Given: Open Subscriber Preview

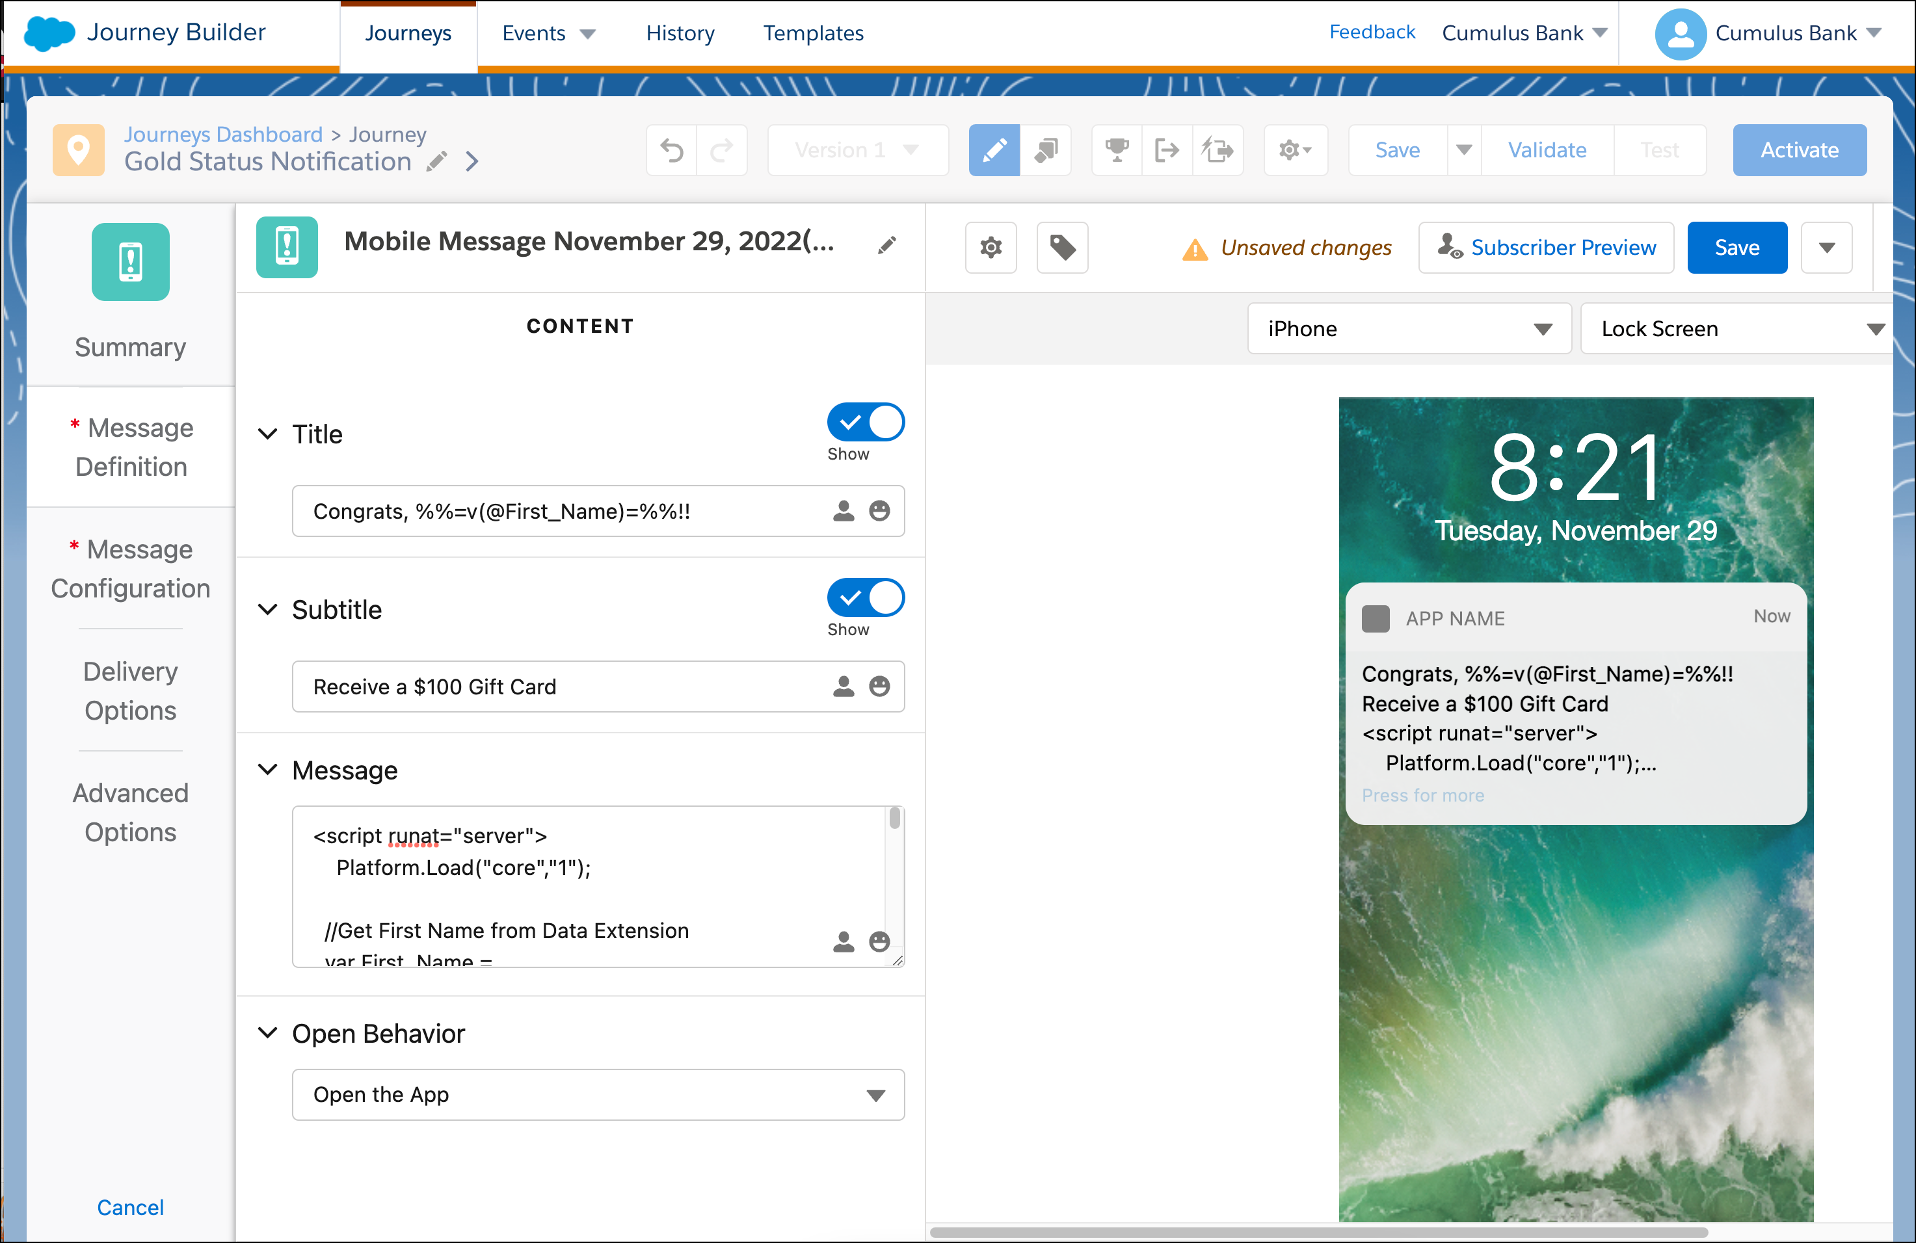Looking at the screenshot, I should (x=1546, y=247).
